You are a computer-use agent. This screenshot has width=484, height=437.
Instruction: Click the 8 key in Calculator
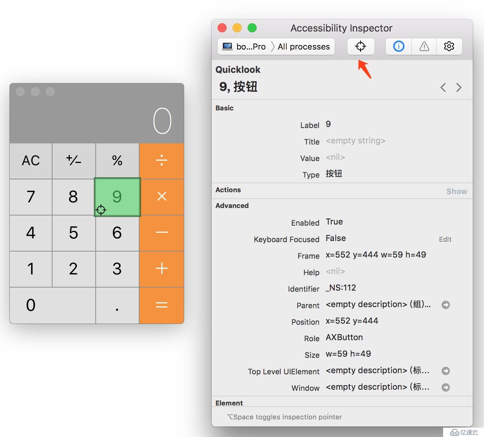click(x=74, y=197)
